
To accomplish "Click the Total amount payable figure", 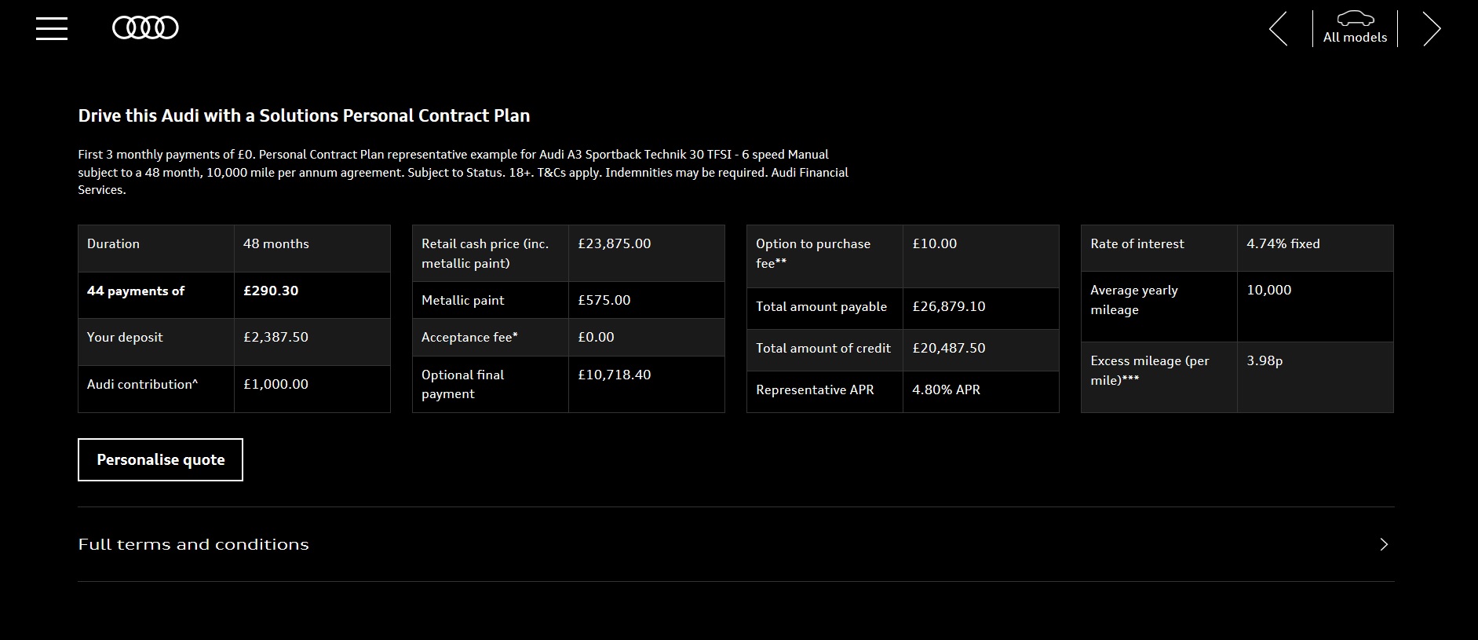I will click(x=950, y=307).
